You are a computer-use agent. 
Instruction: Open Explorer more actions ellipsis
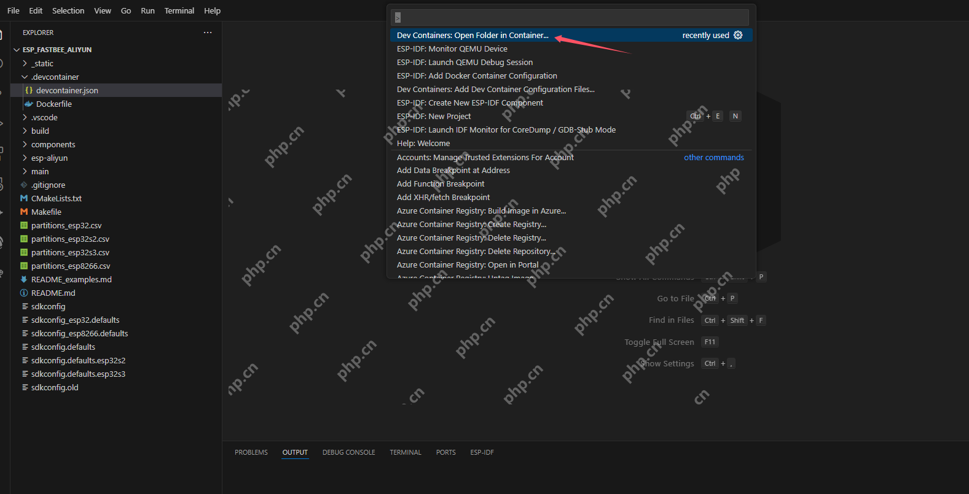(208, 33)
